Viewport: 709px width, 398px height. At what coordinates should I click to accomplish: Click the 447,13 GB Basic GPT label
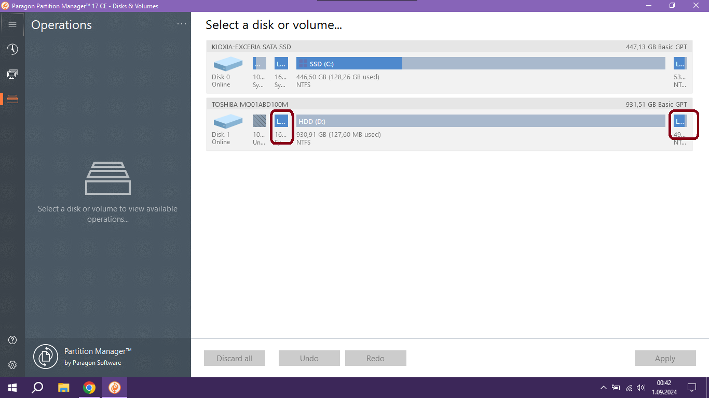657,47
